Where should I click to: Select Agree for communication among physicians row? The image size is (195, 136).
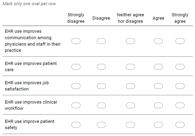point(158,41)
